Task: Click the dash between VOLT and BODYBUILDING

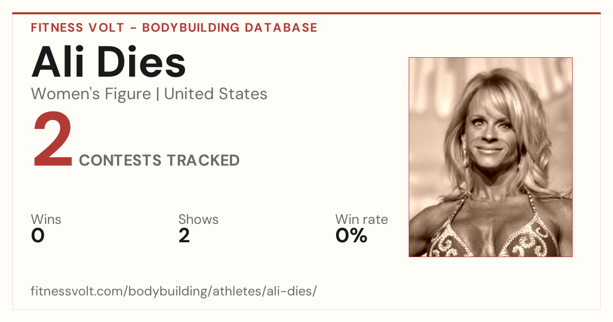Action: point(132,28)
